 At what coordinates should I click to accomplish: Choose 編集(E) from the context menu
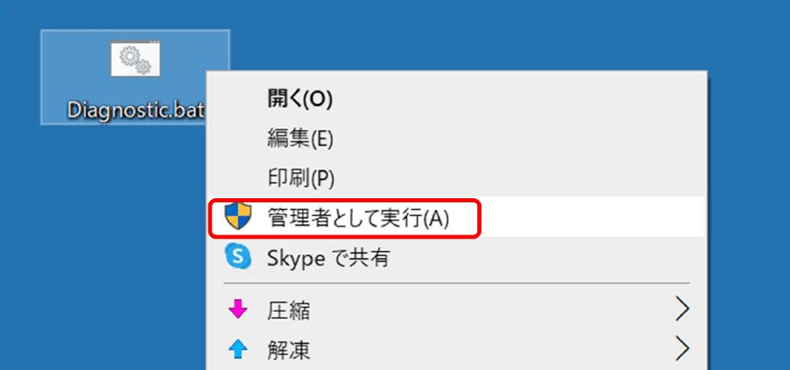(x=300, y=138)
